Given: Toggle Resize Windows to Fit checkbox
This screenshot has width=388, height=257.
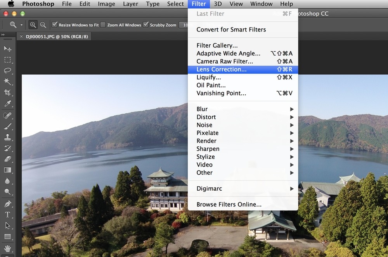Looking at the screenshot, I should pyautogui.click(x=55, y=24).
